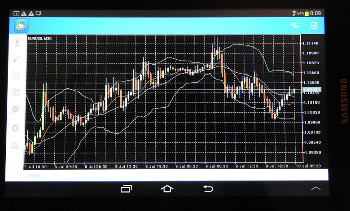This screenshot has width=350, height=211.
Task: Expand the bottom panel with left chevron
Action: pos(13,176)
